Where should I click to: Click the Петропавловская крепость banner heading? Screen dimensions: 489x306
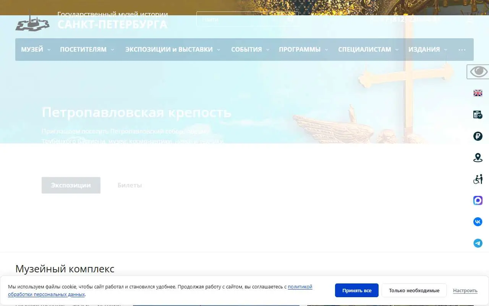pos(136,112)
